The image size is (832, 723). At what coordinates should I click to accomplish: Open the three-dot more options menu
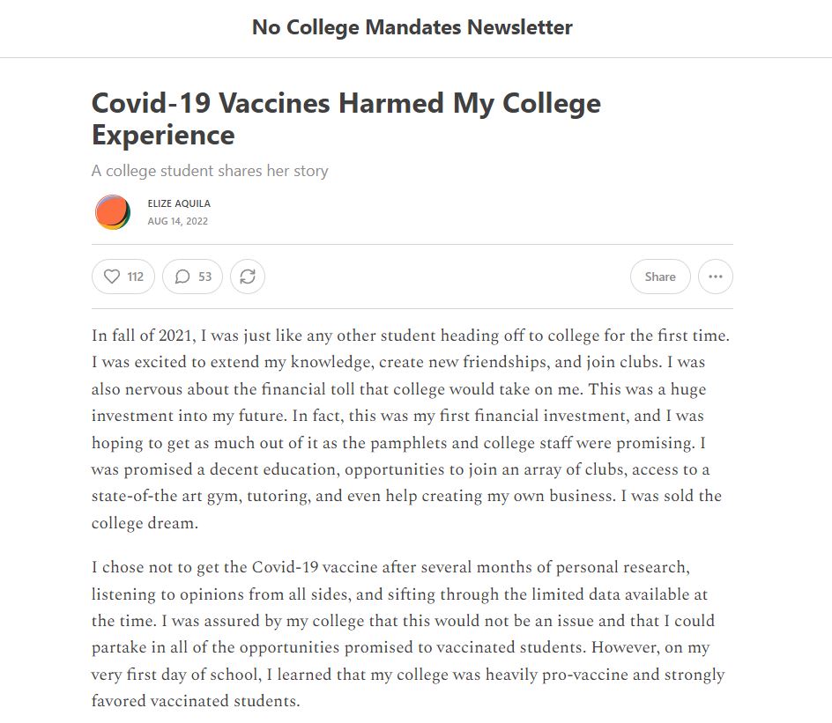[715, 277]
